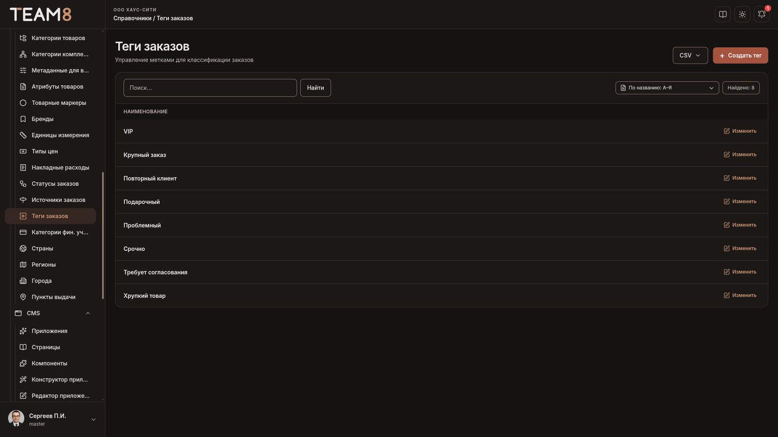The height and width of the screenshot is (437, 778).
Task: Click the Типы цен icon
Action: click(x=23, y=151)
